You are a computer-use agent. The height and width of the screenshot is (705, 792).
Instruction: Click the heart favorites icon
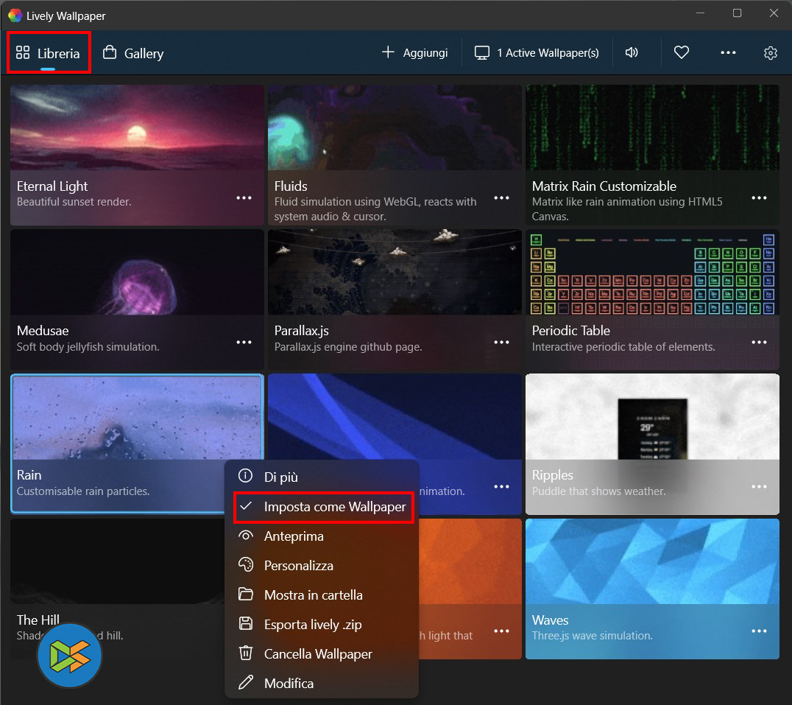(x=682, y=53)
